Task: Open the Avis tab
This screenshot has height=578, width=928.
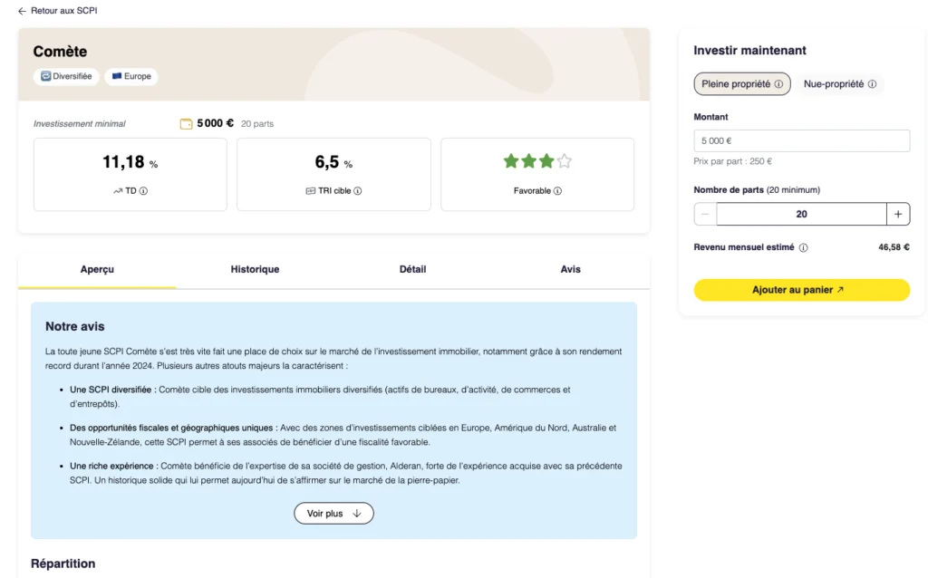Action: 570,269
